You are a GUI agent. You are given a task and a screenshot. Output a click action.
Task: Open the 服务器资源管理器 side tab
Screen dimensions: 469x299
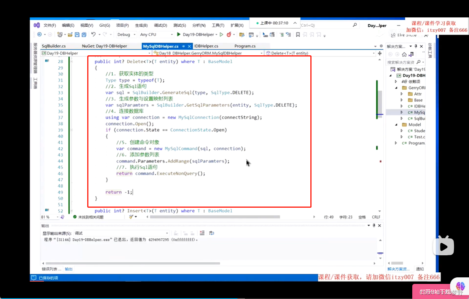[x=35, y=58]
